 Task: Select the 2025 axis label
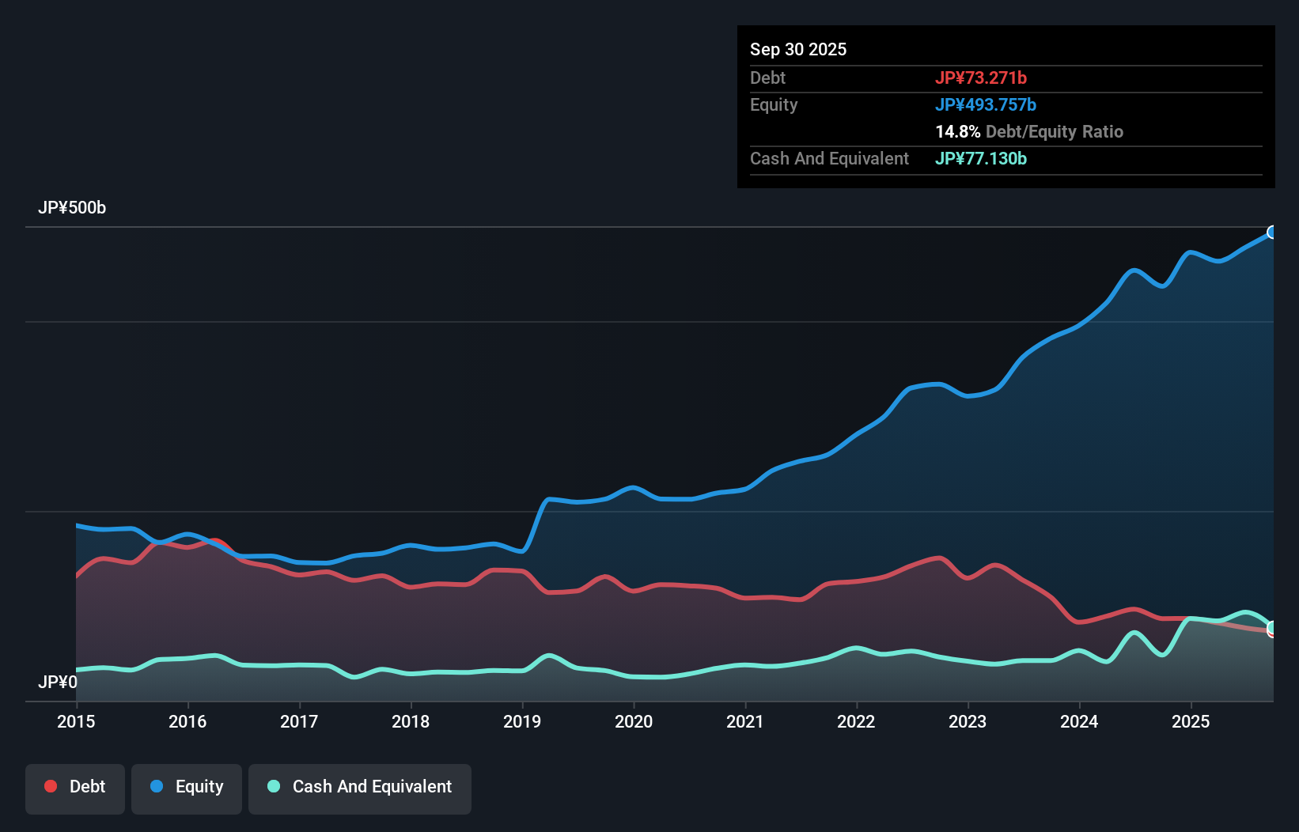click(x=1191, y=722)
